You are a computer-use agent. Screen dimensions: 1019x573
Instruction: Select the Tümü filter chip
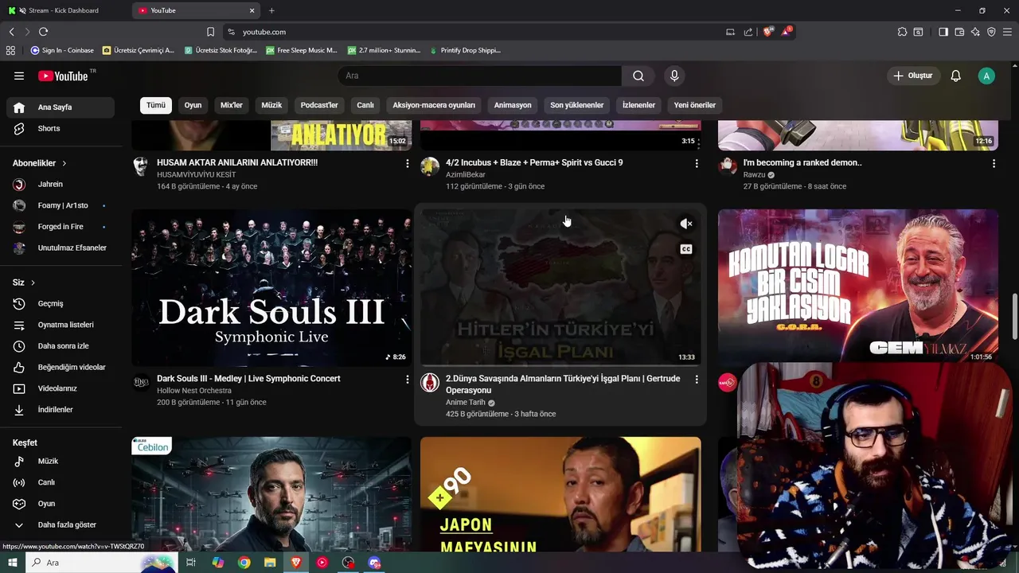[156, 105]
